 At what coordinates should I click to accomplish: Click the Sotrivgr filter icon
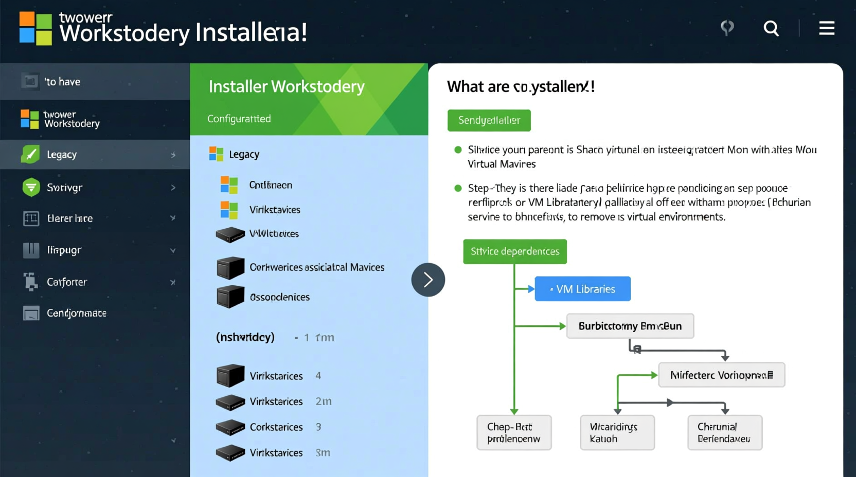[x=31, y=187]
